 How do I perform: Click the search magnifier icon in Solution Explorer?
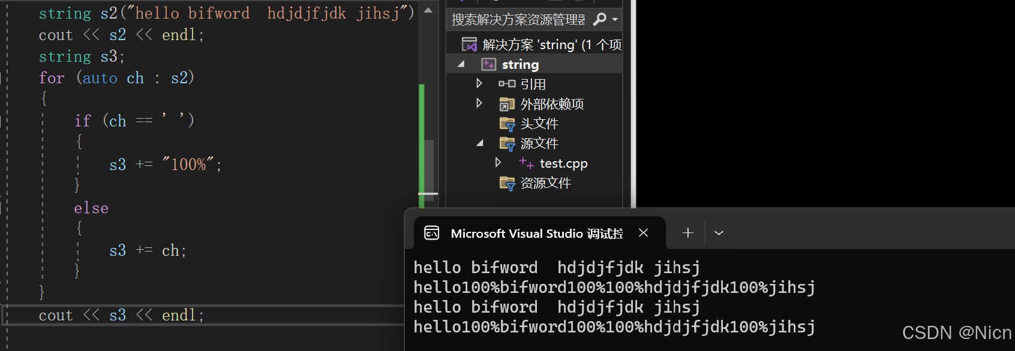[x=599, y=20]
